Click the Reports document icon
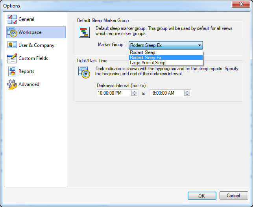 click(12, 71)
